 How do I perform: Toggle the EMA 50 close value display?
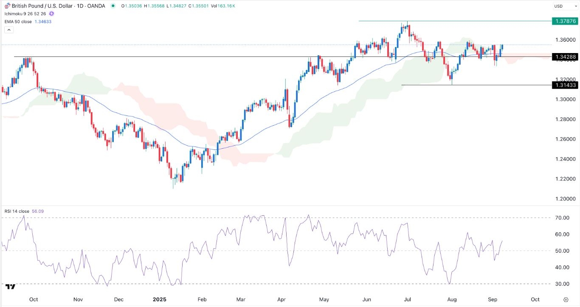click(x=43, y=21)
